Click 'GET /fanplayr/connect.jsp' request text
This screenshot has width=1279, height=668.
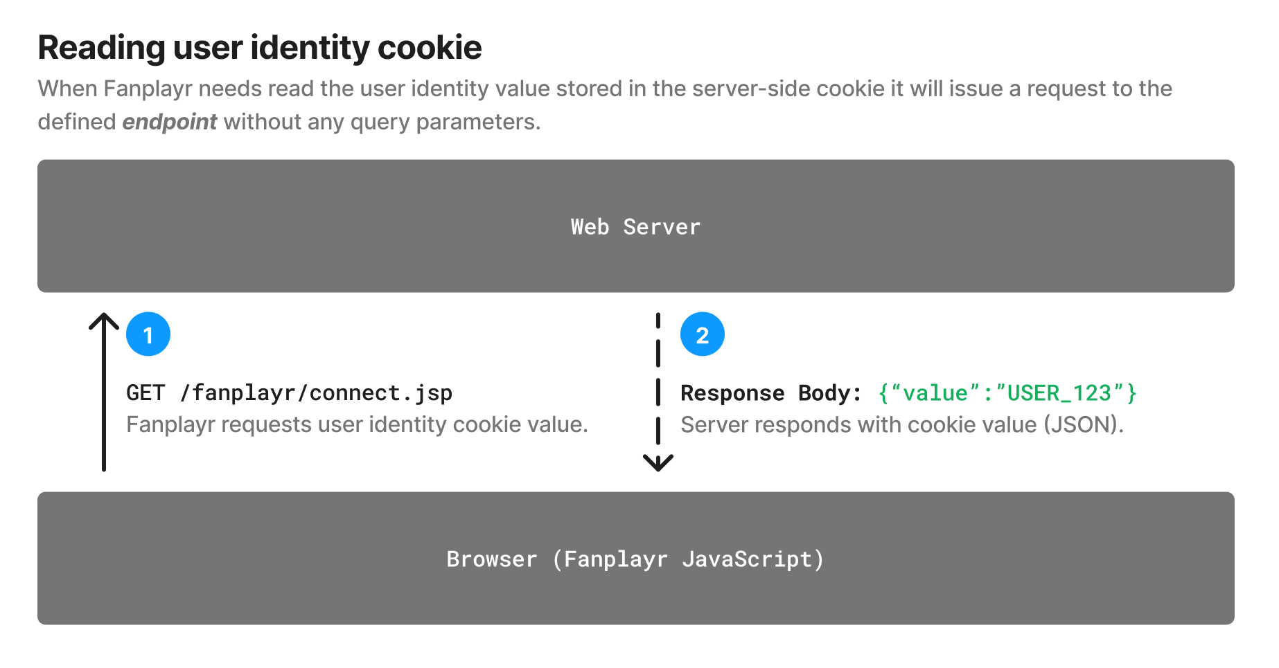(289, 393)
